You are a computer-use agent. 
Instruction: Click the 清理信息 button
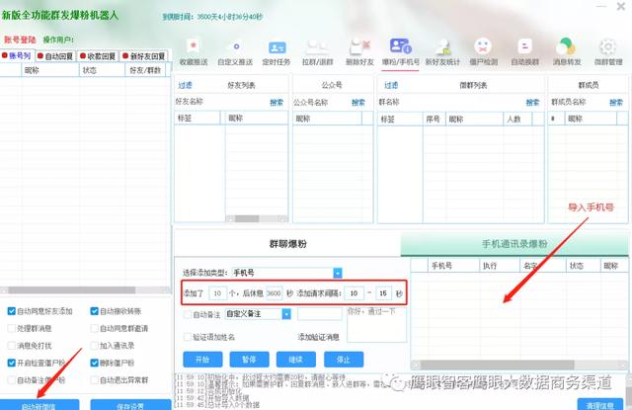tap(600, 404)
